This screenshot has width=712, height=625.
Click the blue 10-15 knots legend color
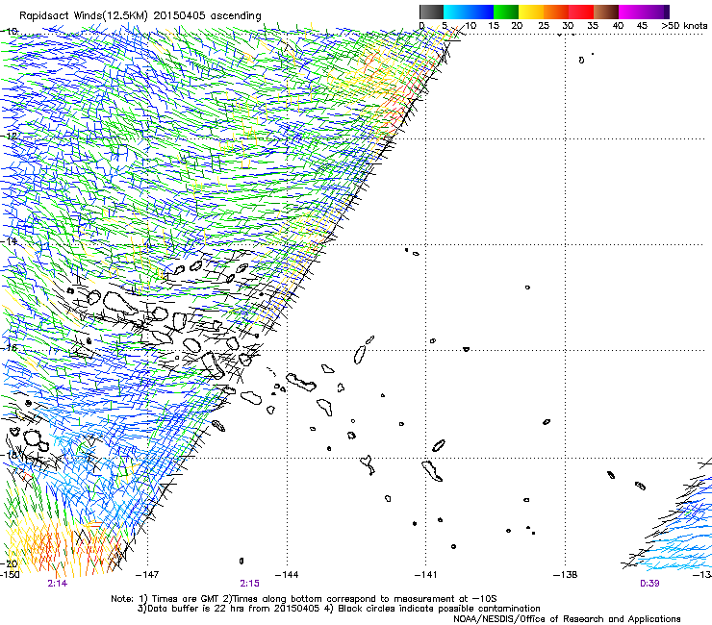[x=481, y=12]
